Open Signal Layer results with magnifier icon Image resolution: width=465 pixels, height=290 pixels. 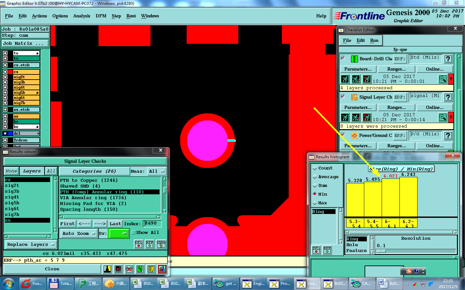coord(443,117)
